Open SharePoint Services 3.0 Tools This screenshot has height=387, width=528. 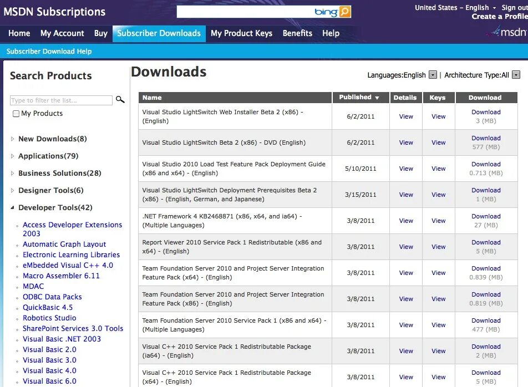tap(73, 328)
